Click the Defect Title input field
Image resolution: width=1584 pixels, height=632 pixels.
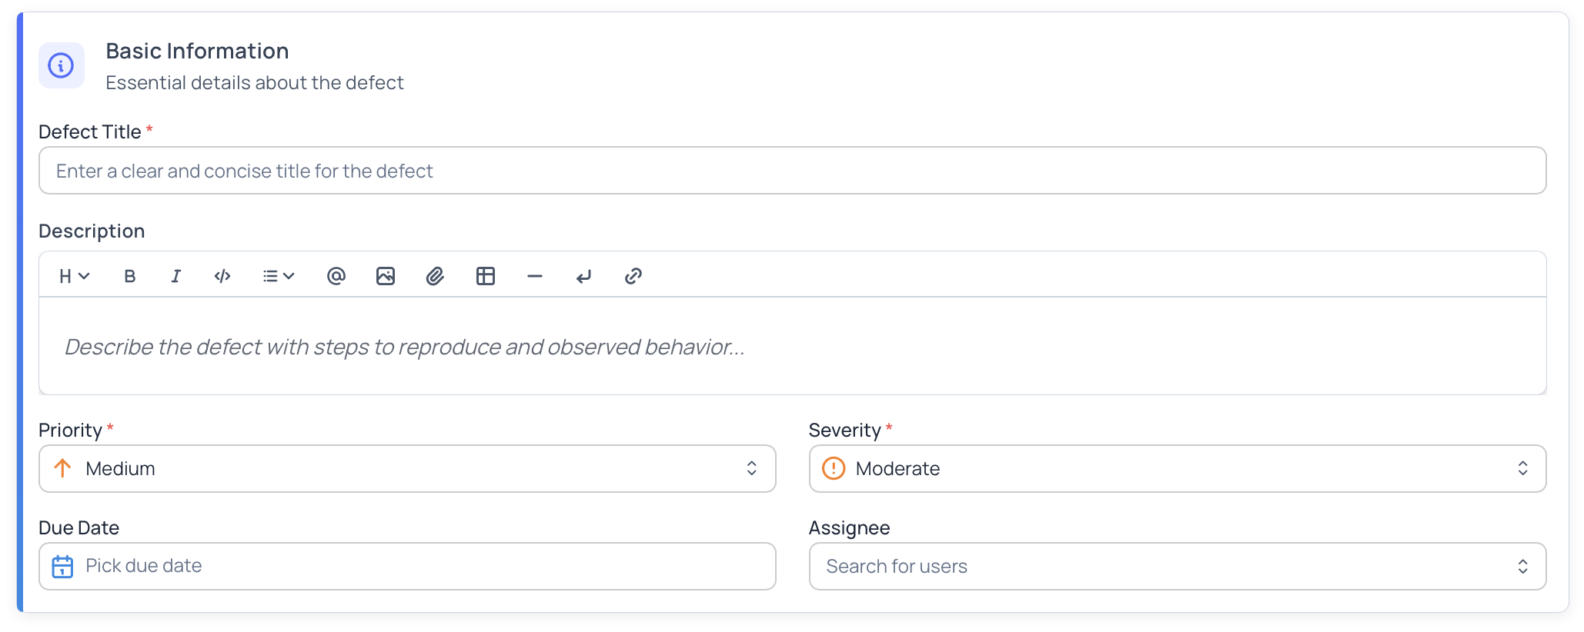tap(792, 171)
